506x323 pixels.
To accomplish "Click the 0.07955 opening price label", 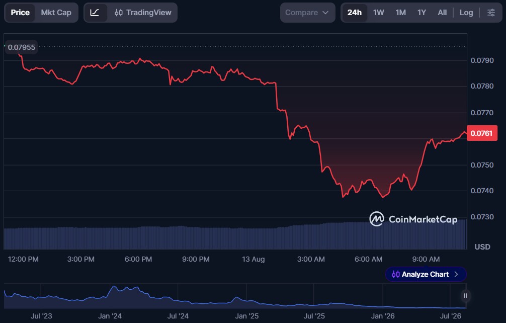I will [21, 47].
